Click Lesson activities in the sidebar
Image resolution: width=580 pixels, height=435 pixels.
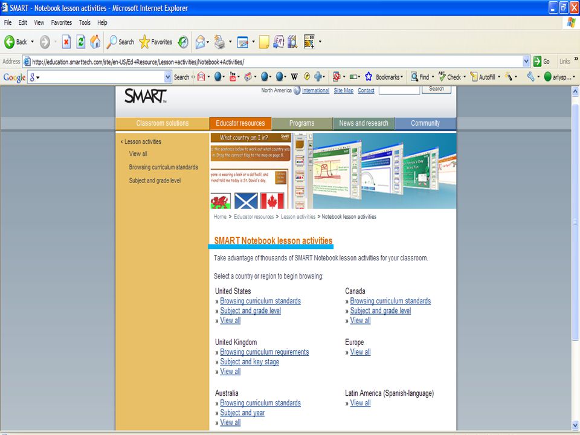(143, 141)
